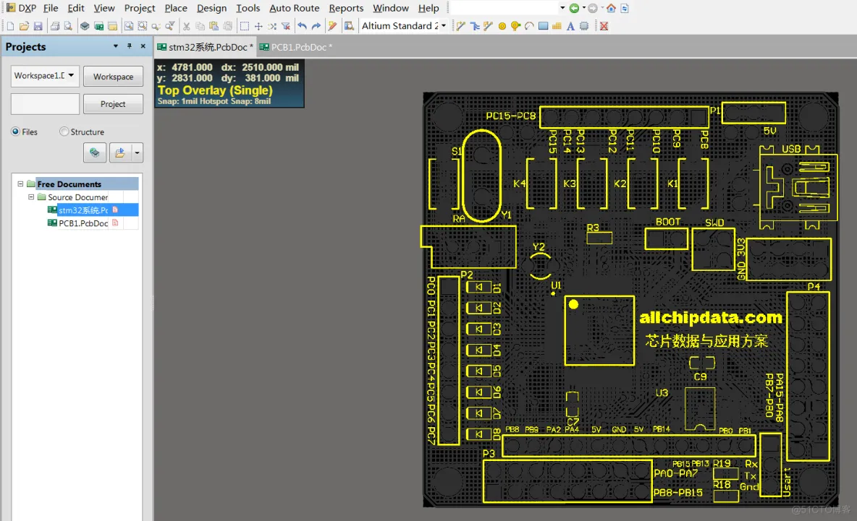Image resolution: width=857 pixels, height=521 pixels.
Task: Open the Design menu
Action: point(211,8)
